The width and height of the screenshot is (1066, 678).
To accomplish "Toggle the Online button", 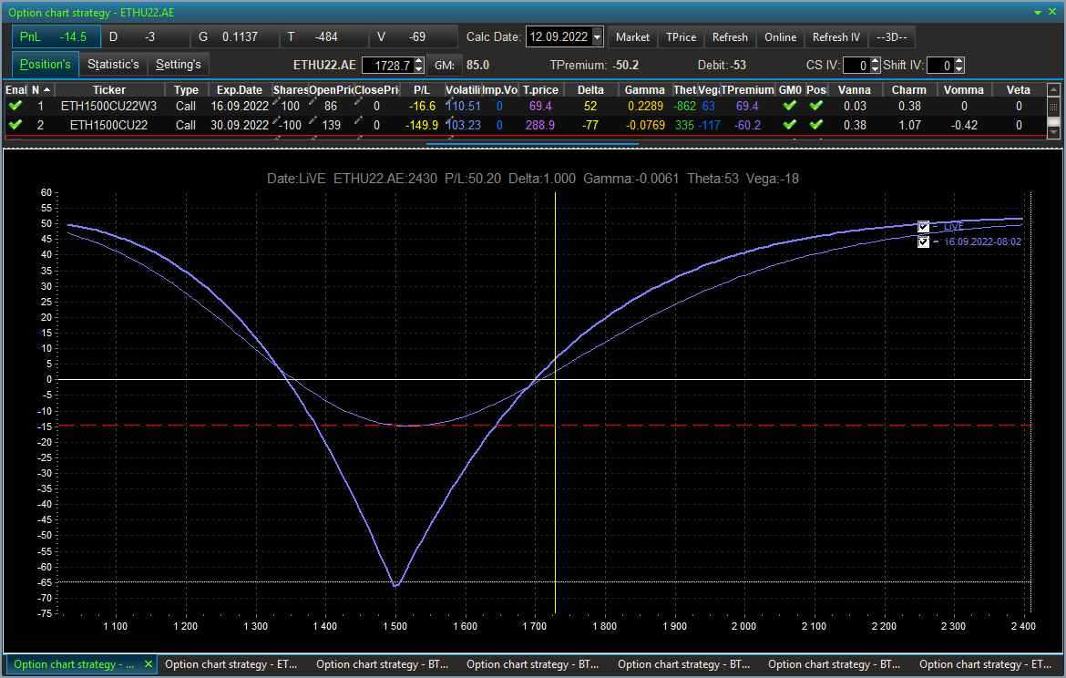I will [781, 37].
